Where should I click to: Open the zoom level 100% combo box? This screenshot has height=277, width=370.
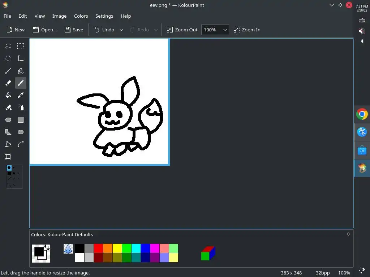(x=215, y=30)
